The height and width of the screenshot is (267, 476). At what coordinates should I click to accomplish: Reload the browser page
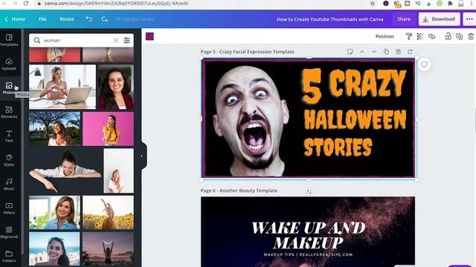25,3
